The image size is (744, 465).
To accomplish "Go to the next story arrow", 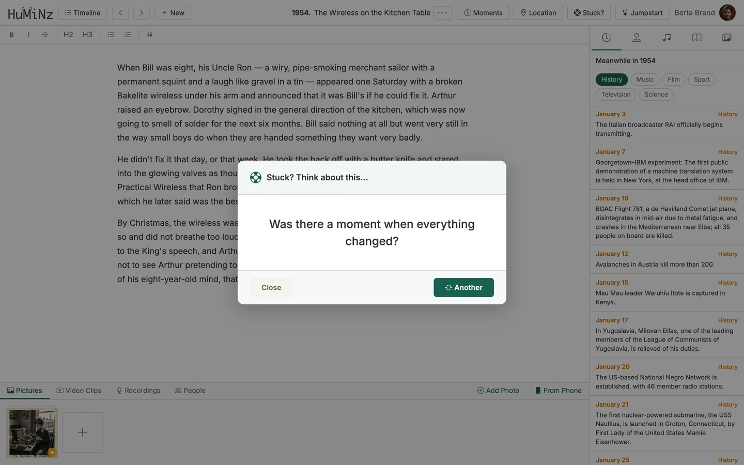I will point(141,13).
